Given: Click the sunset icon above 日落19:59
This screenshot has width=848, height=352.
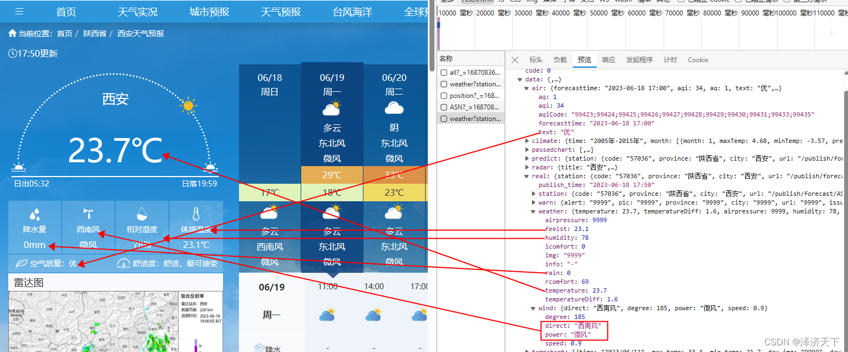Looking at the screenshot, I should (x=210, y=168).
